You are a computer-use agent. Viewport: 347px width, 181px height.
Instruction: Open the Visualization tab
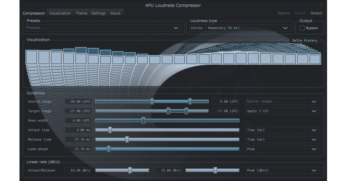coord(60,13)
